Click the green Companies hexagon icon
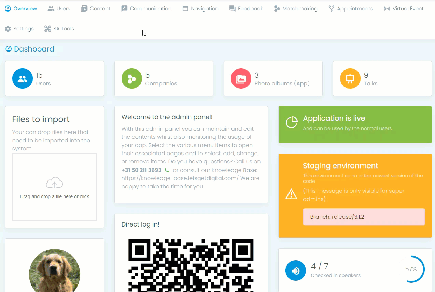 tap(132, 78)
